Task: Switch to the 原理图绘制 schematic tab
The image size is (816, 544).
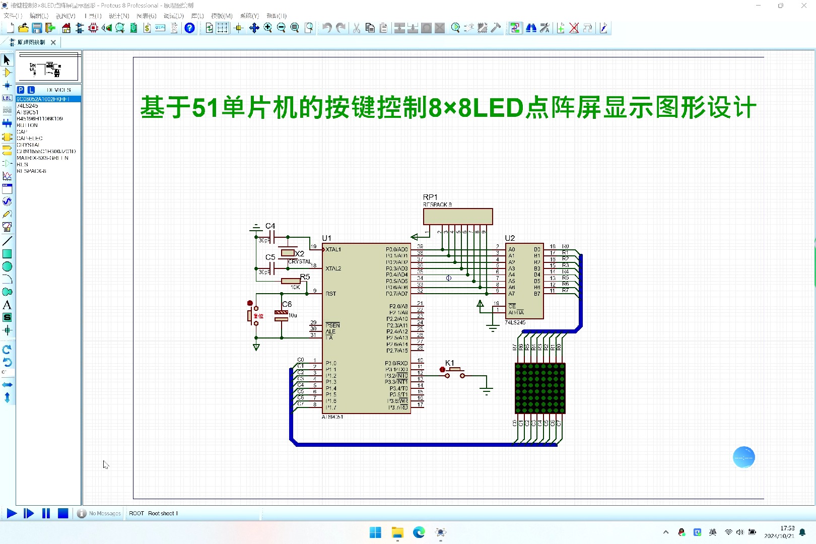Action: click(31, 42)
